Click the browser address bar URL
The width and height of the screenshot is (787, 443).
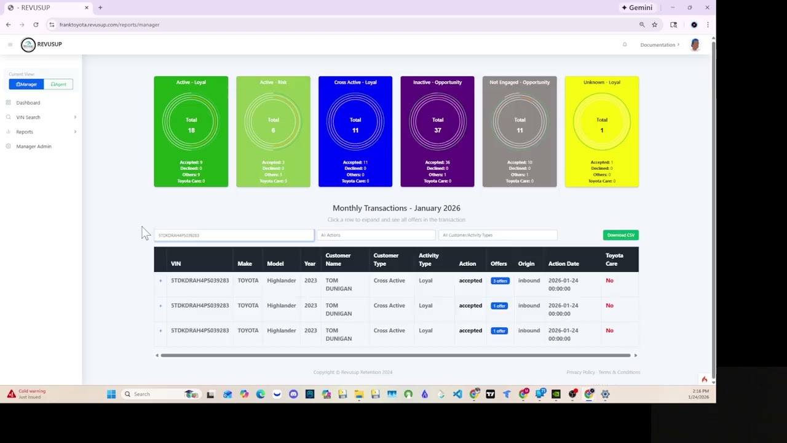pos(109,25)
